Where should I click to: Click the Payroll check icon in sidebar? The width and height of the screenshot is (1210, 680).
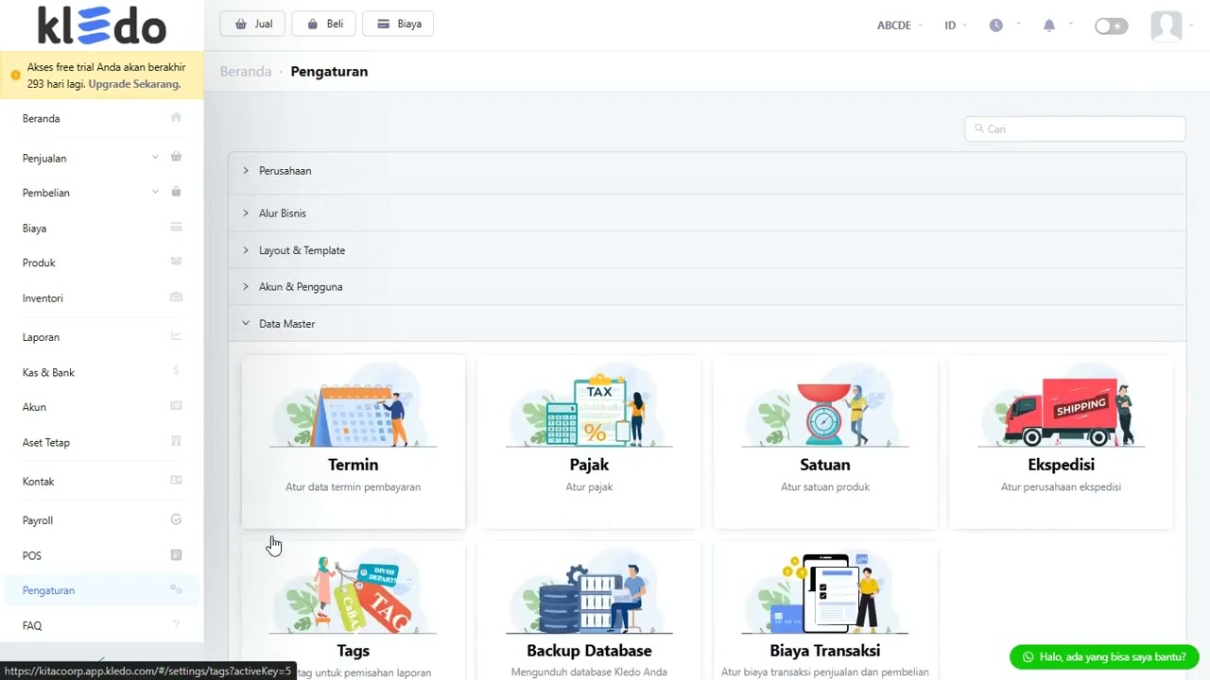coord(176,519)
